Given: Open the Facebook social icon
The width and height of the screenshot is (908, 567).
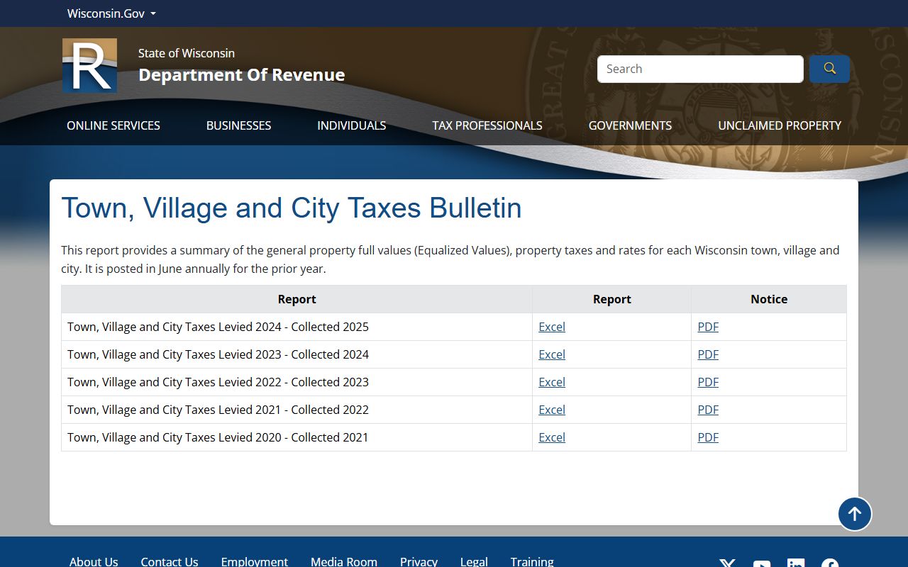Looking at the screenshot, I should coord(830,564).
